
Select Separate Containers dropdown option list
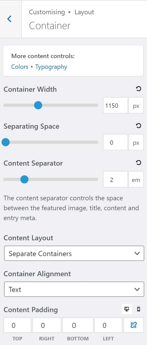(x=73, y=254)
